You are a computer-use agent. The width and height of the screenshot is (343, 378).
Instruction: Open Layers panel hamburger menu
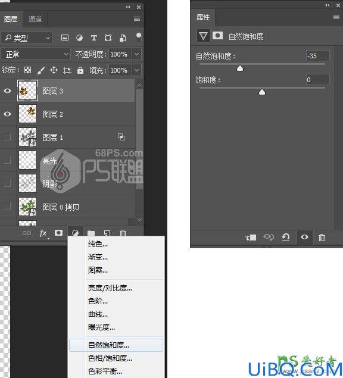(137, 19)
